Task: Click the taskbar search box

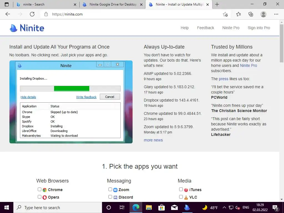Action: click(58, 207)
